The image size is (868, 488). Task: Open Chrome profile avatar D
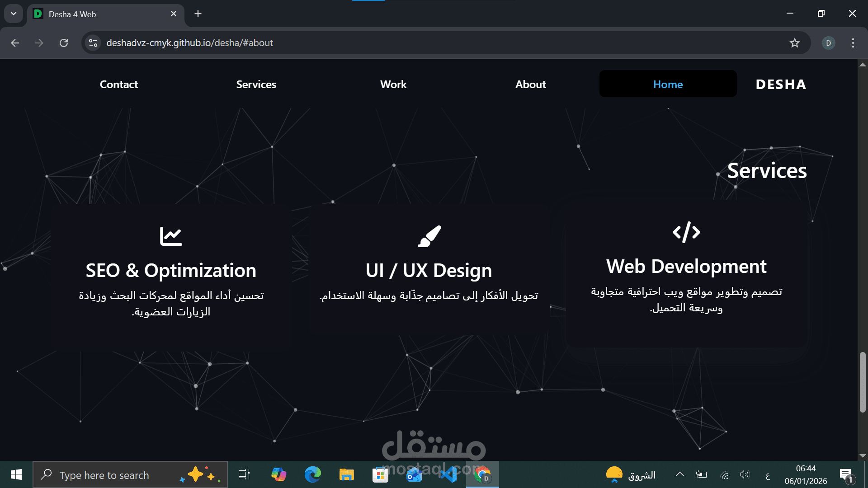pos(828,43)
